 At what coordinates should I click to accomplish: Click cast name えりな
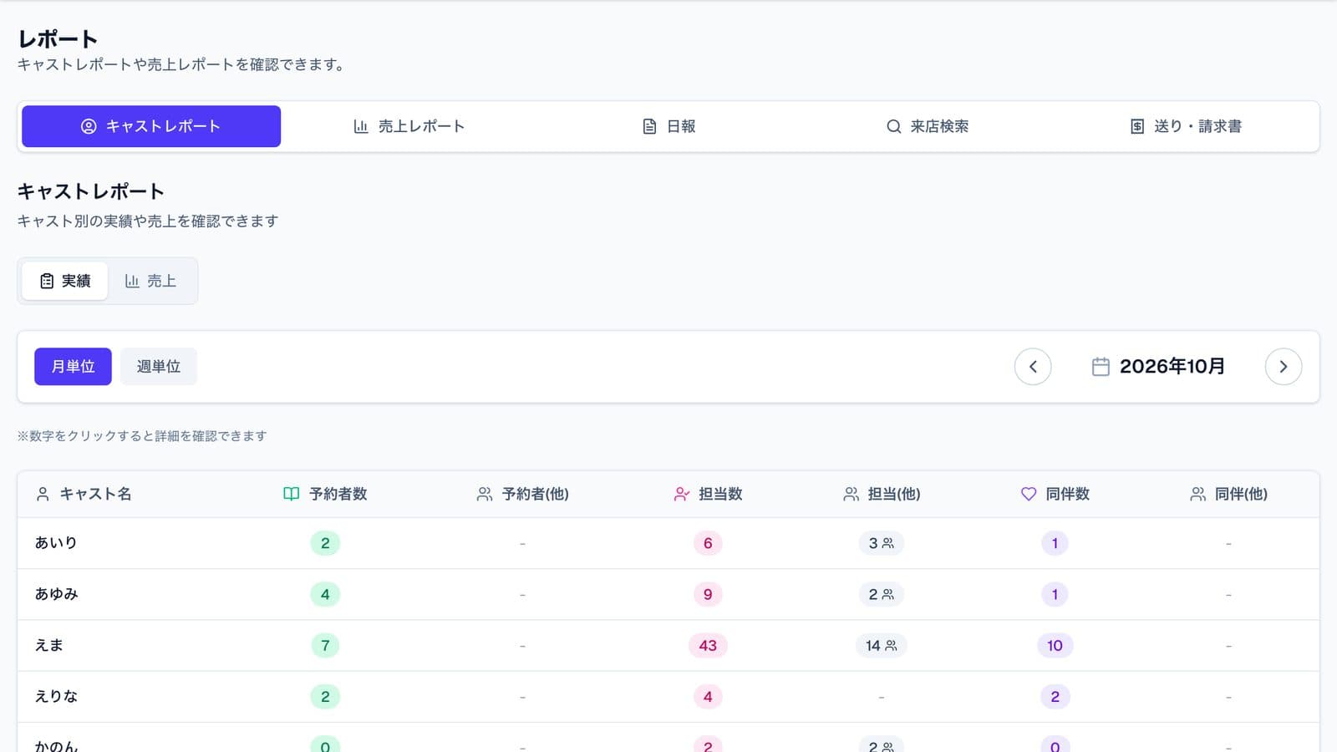coord(56,696)
